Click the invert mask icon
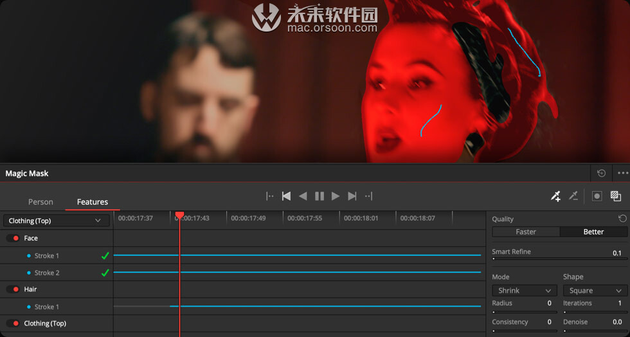Image resolution: width=630 pixels, height=337 pixels. (616, 196)
